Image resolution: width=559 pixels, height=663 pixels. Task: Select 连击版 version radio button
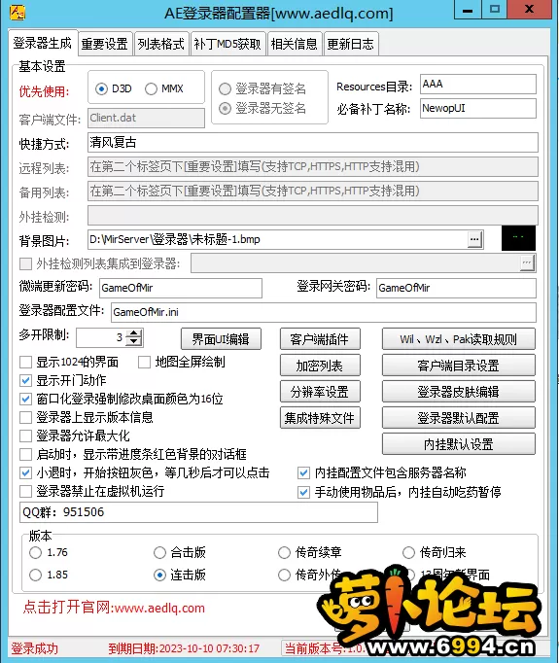pos(159,576)
